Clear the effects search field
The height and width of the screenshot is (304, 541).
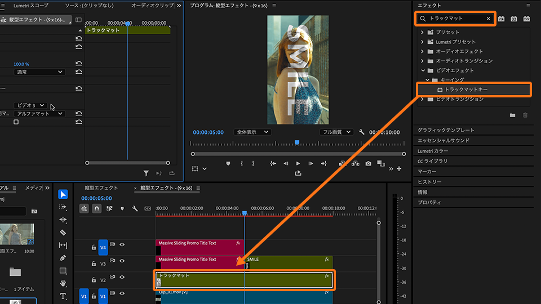point(488,19)
